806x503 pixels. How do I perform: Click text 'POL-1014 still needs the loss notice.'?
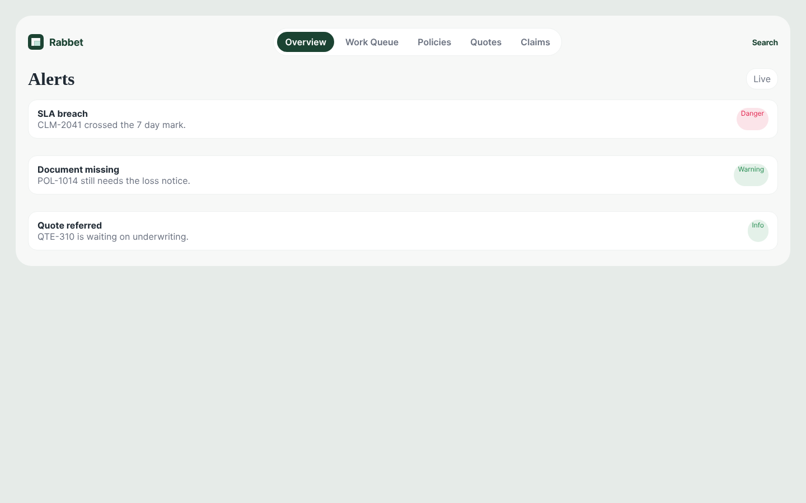click(x=114, y=181)
